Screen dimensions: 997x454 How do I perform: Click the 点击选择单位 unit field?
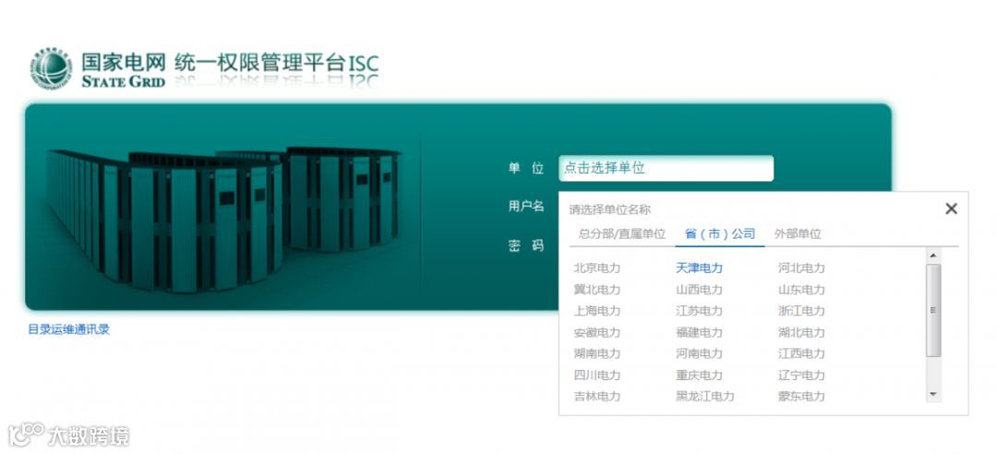666,169
